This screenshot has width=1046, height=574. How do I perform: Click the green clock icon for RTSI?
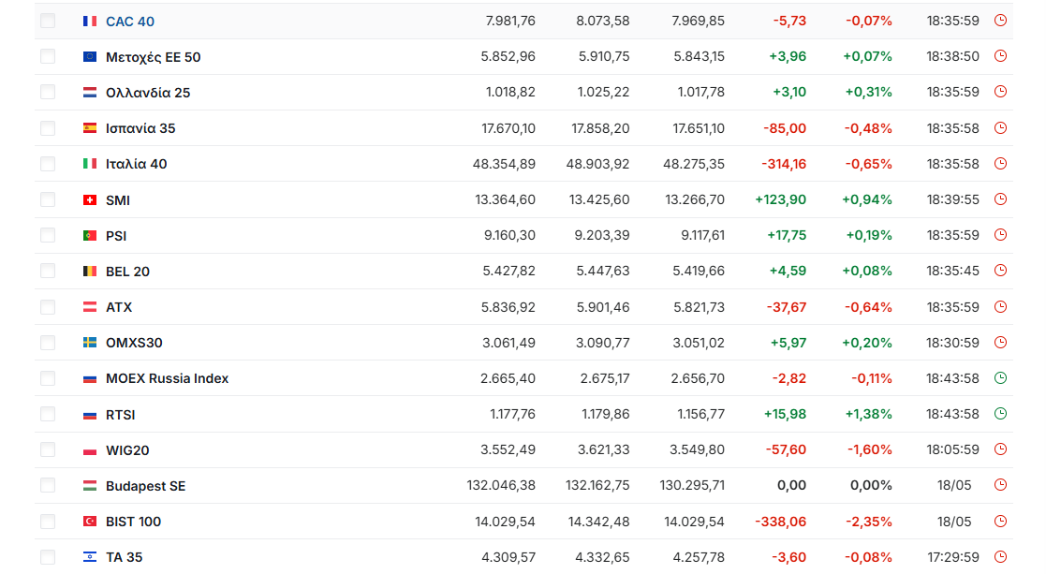(1000, 414)
